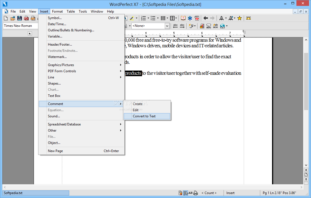Expand the Table QuickCreate dropdown arrow

pyautogui.click(x=176, y=18)
